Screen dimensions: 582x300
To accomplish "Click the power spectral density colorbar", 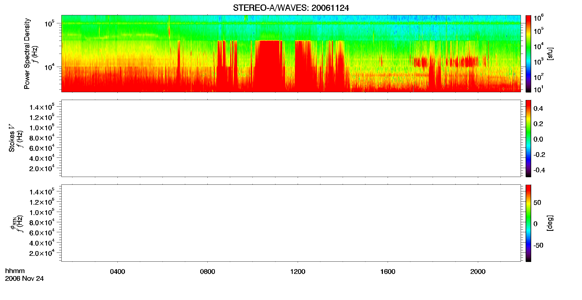I will tap(528, 54).
